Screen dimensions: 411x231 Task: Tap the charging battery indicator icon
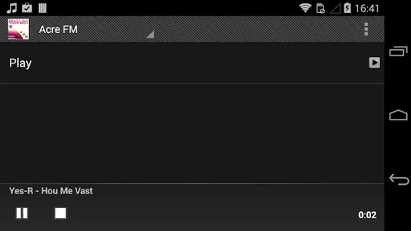347,8
